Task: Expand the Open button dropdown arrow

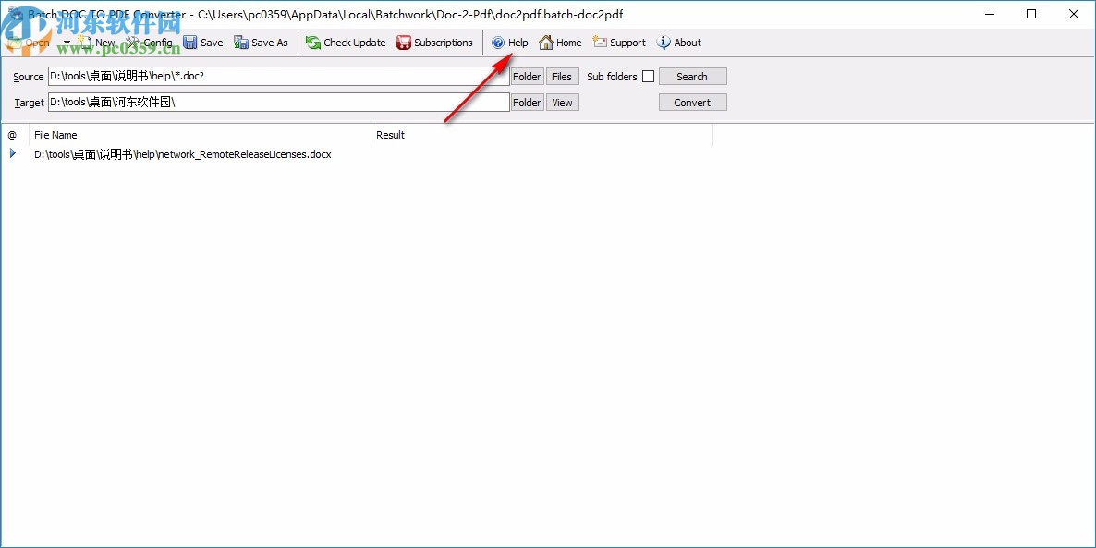Action: point(67,43)
